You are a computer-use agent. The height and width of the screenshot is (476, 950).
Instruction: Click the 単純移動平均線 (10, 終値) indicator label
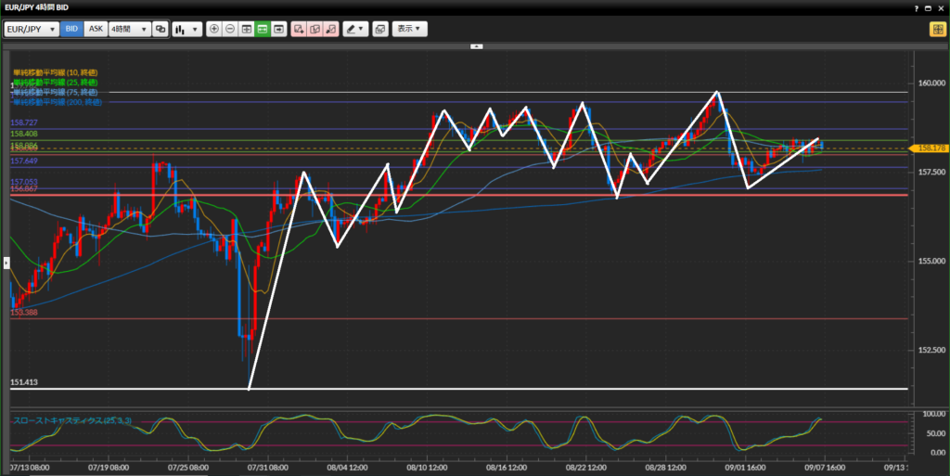point(56,71)
